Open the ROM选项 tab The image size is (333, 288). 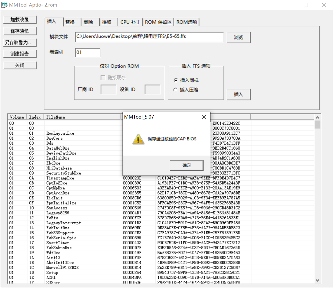(187, 22)
